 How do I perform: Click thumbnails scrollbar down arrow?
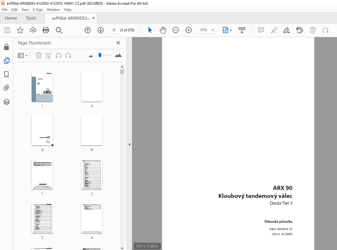point(122,248)
